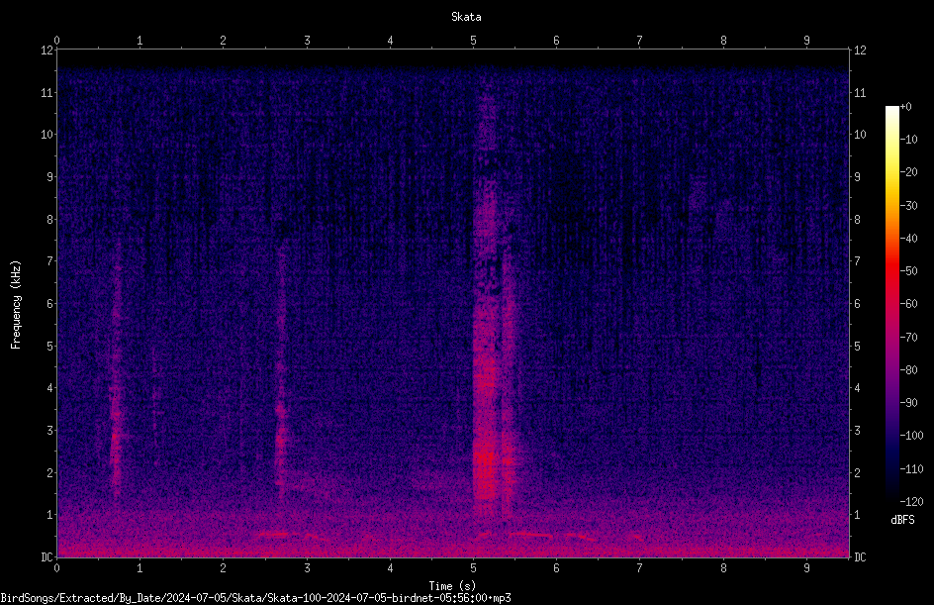Click the 'DC' label on left axis
Image resolution: width=934 pixels, height=605 pixels.
click(x=47, y=556)
